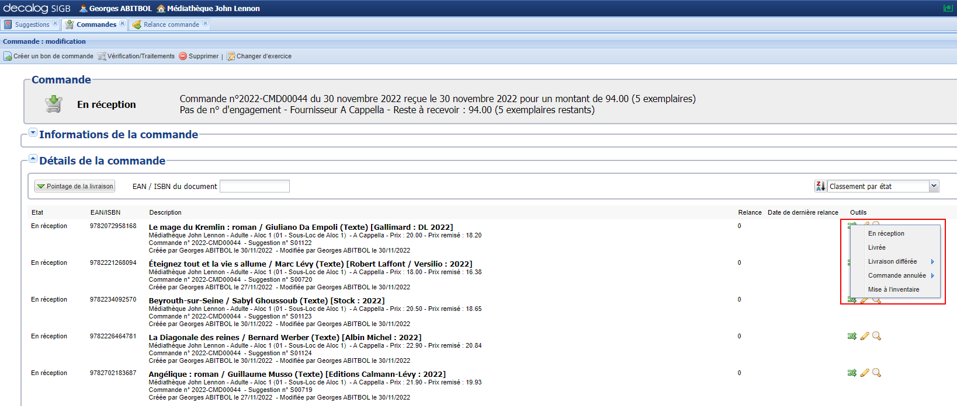
Task: Click the green icon in top-right corner
Action: pyautogui.click(x=948, y=8)
